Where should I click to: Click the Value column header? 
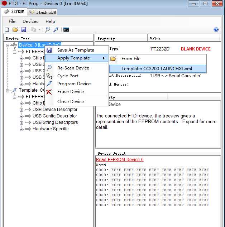pos(184,39)
